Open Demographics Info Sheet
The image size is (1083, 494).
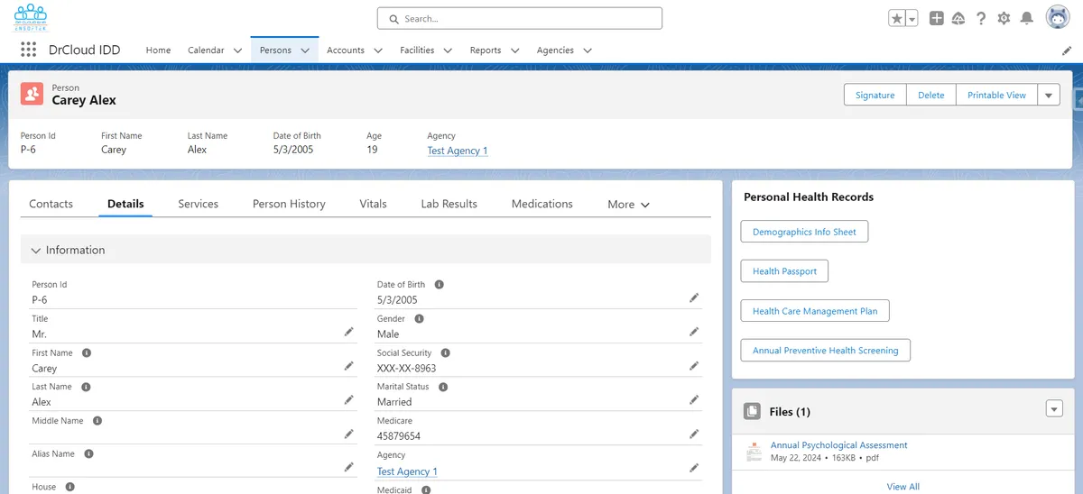tap(804, 232)
